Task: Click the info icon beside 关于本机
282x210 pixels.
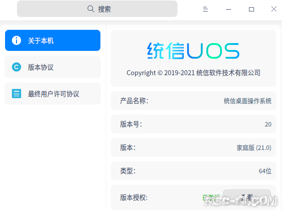Action: coord(17,40)
